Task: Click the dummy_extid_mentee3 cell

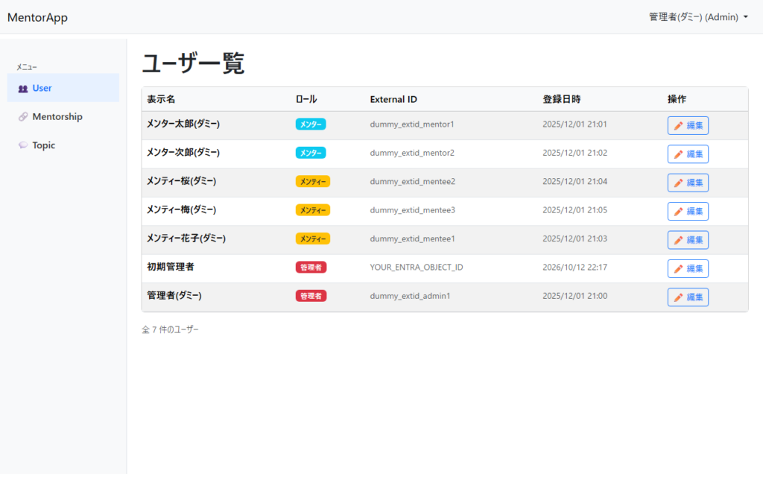Action: tap(413, 210)
